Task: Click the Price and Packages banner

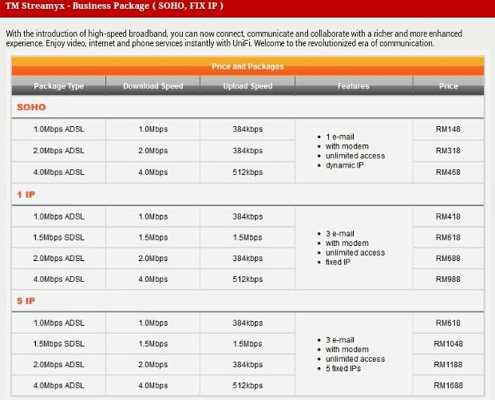Action: point(247,66)
